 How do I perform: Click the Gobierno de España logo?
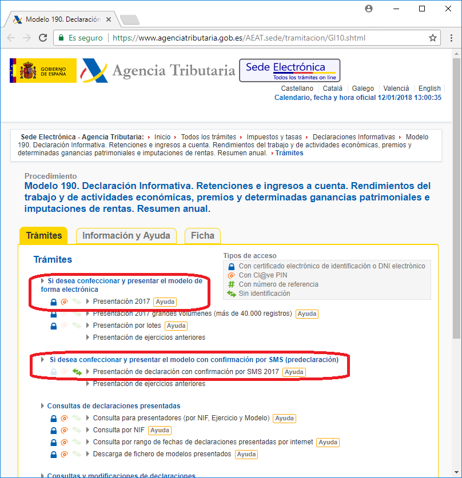point(43,70)
